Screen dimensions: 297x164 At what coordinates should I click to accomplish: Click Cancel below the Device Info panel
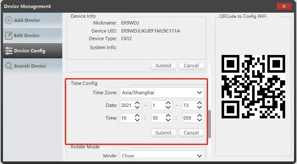coord(192,66)
